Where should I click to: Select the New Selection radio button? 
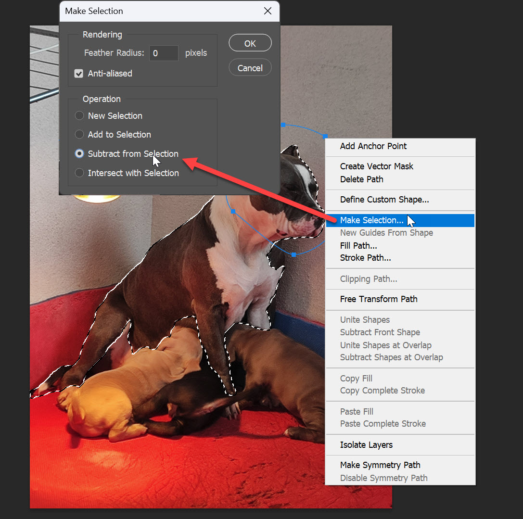click(79, 115)
